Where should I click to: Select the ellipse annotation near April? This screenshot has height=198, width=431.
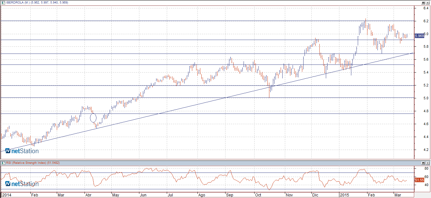tap(93, 118)
